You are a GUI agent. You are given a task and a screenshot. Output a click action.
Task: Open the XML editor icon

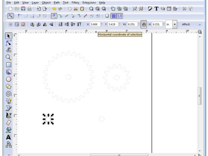pyautogui.click(x=169, y=9)
